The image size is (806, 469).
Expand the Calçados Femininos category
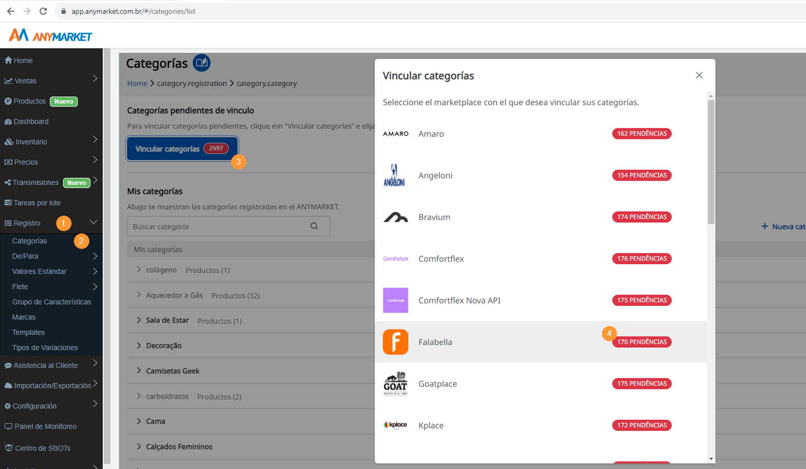click(139, 447)
